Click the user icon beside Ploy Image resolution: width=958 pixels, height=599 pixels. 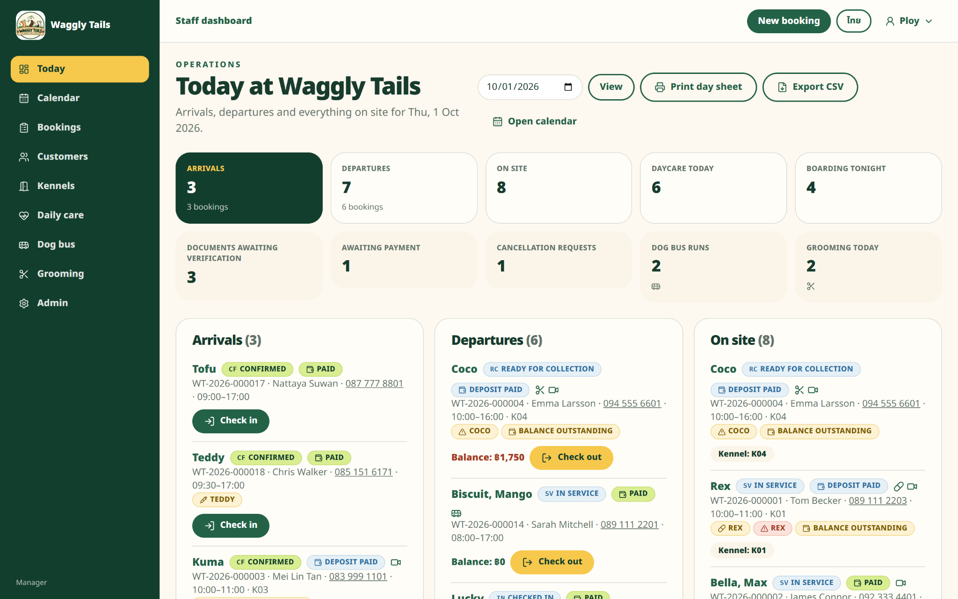coord(890,21)
